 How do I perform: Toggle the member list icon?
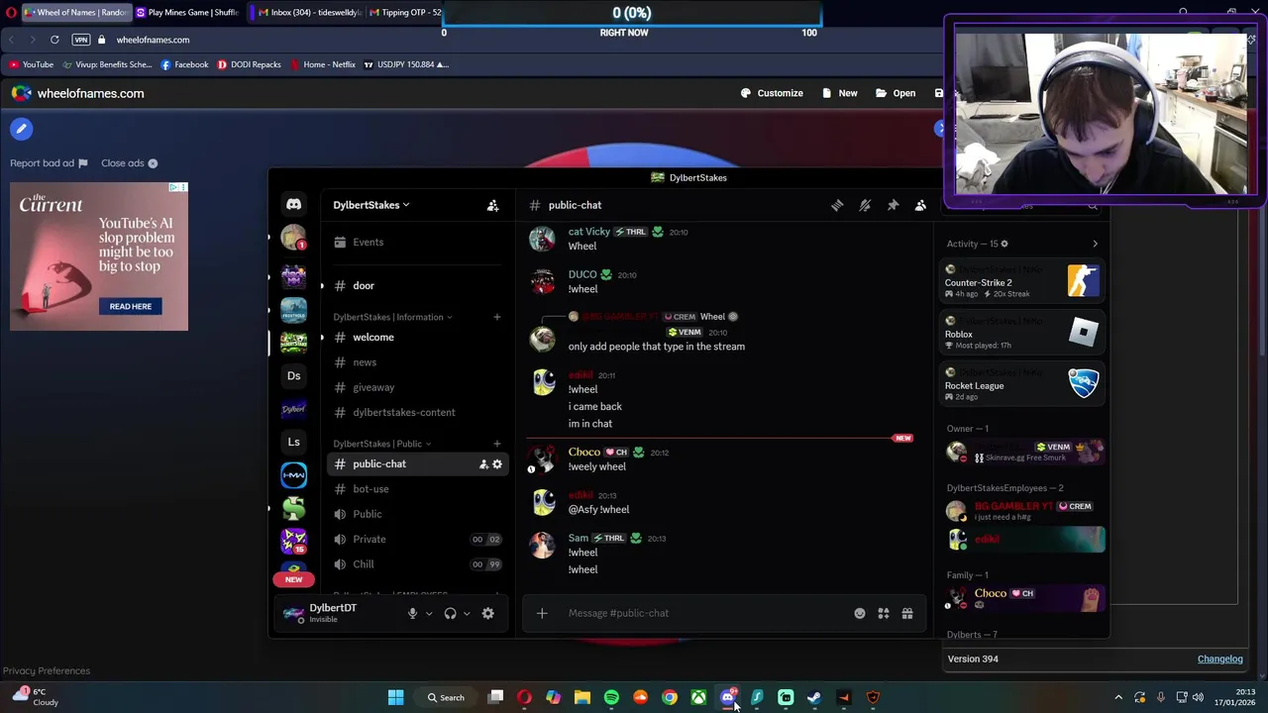click(x=920, y=205)
